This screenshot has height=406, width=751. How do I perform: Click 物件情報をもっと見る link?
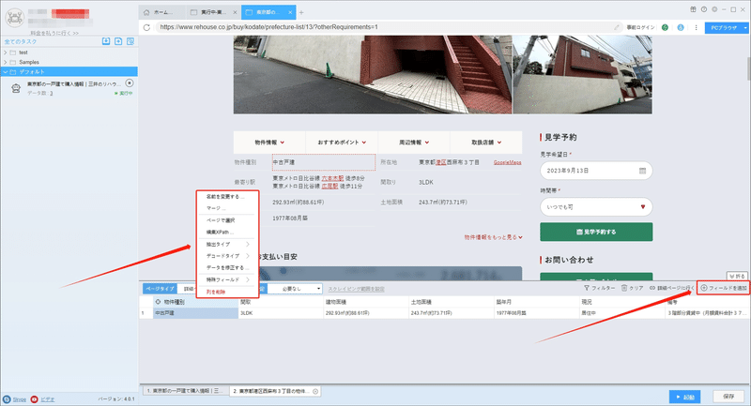tap(493, 237)
